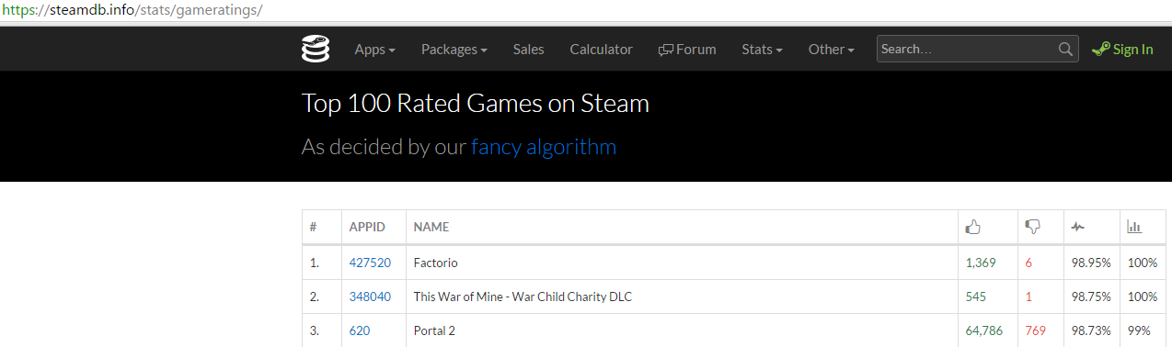Click Sign In via Steam
Image resolution: width=1172 pixels, height=347 pixels.
[x=1122, y=50]
